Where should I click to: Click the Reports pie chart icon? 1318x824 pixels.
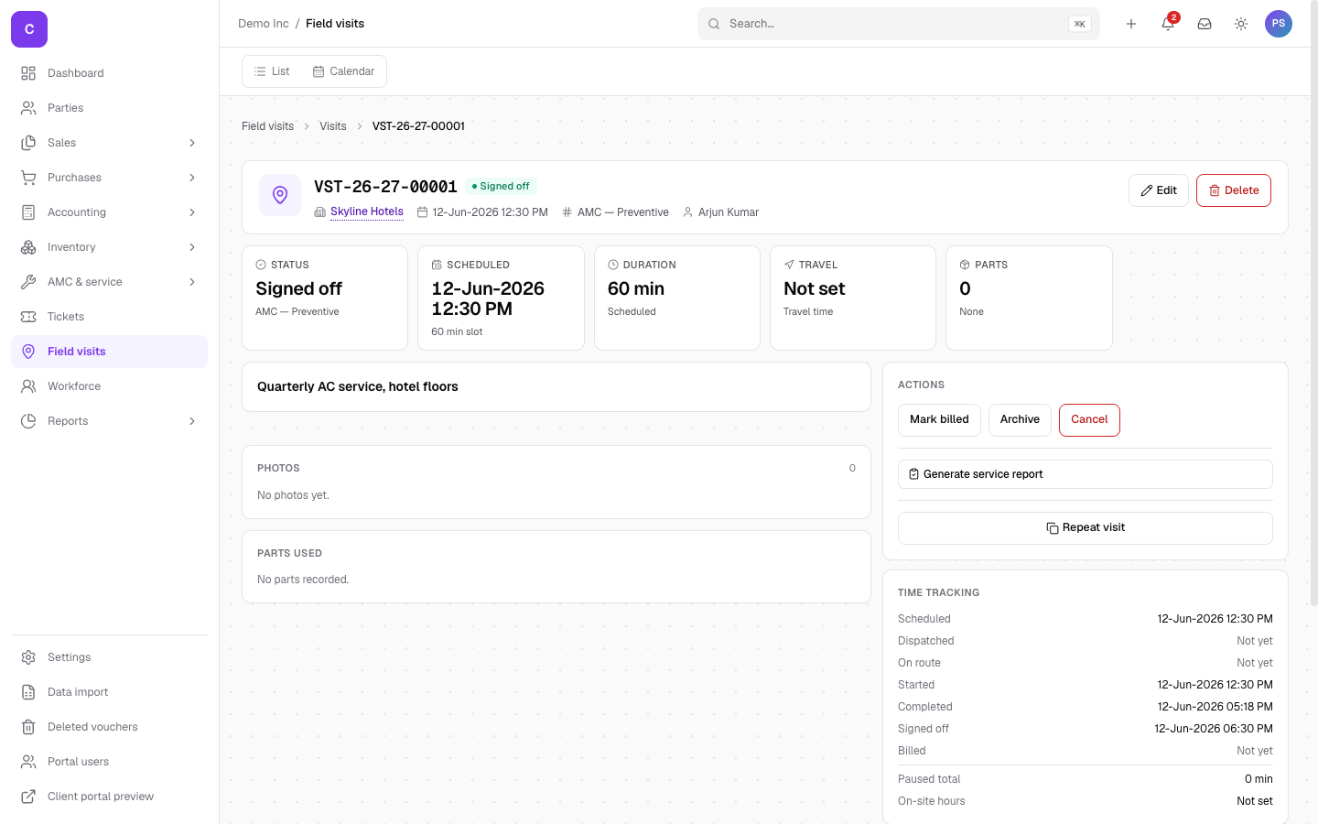click(x=28, y=421)
